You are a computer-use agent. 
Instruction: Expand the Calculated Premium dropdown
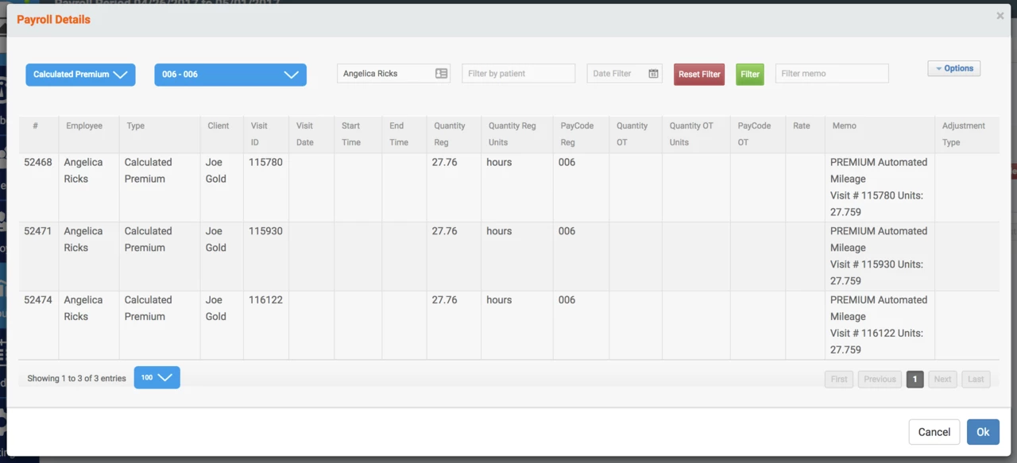pos(80,75)
